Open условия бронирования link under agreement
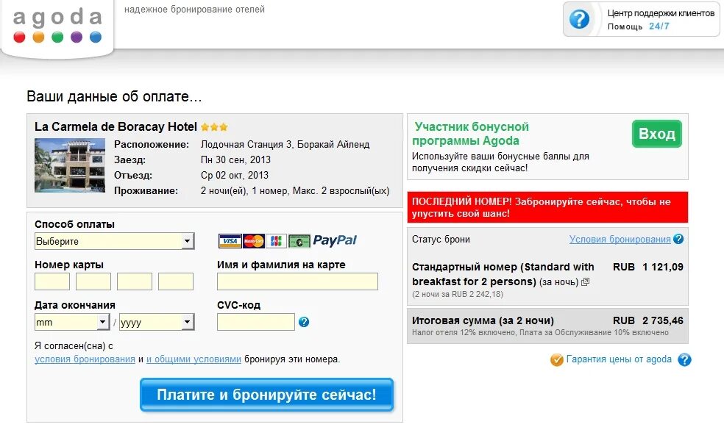Image resolution: width=724 pixels, height=427 pixels. [85, 359]
